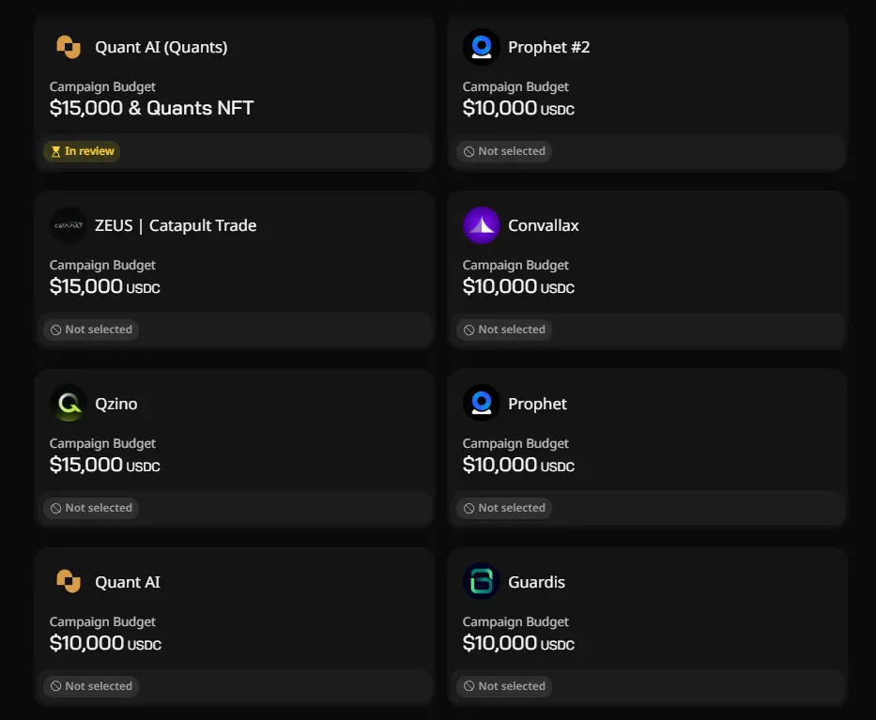Viewport: 876px width, 720px height.
Task: Click the purple Convallax logo icon
Action: pyautogui.click(x=481, y=225)
